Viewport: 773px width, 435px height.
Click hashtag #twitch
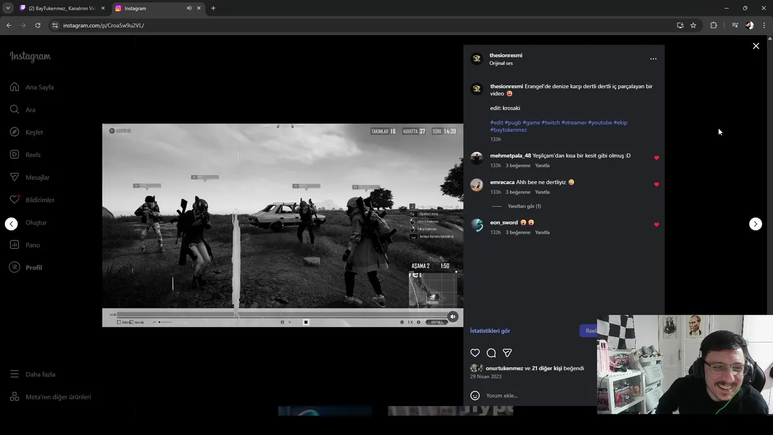point(551,123)
